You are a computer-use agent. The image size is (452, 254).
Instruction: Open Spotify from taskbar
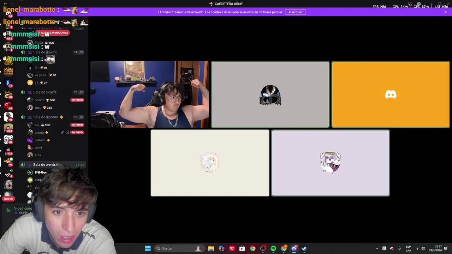(x=273, y=248)
